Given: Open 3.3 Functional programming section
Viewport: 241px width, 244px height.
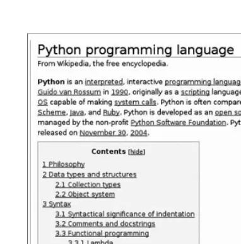Looking at the screenshot, I should (102, 233).
